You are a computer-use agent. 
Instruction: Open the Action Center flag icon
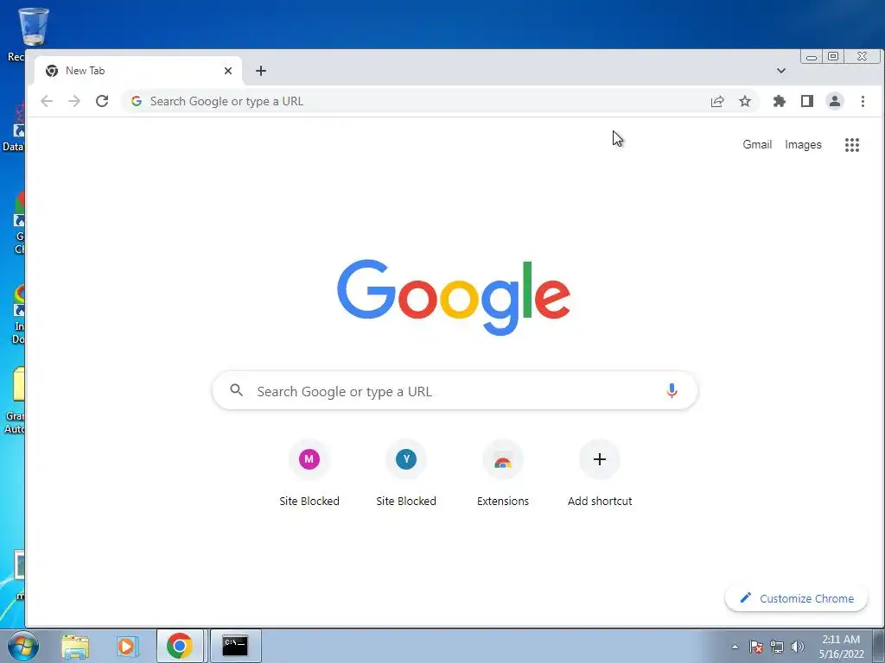coord(756,647)
